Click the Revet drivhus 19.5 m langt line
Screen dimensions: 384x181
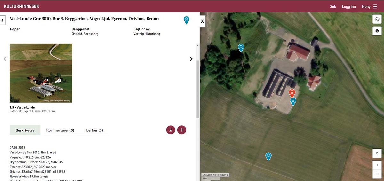28,177
